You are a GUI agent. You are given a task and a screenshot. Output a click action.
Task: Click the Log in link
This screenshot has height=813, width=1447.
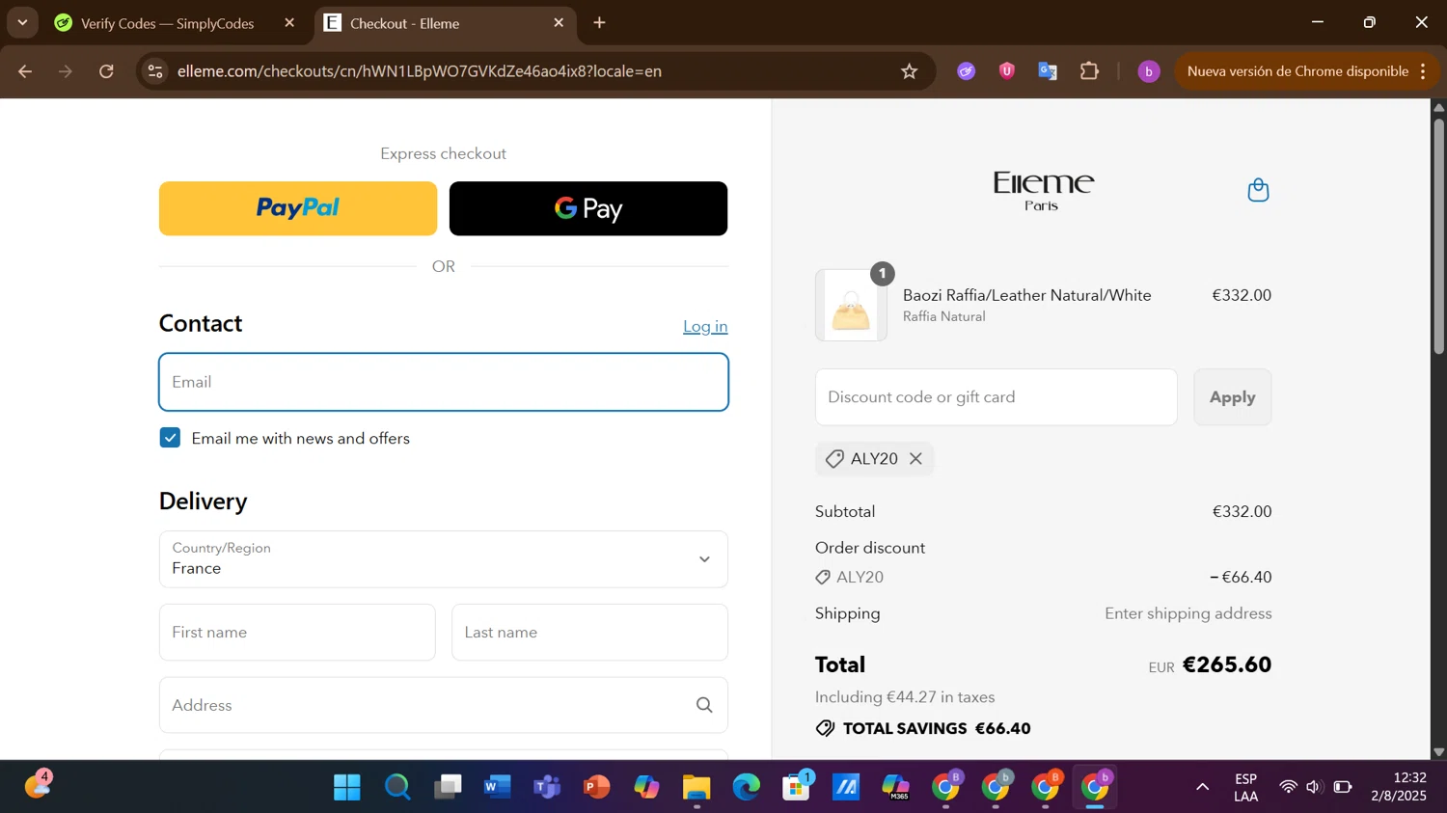tap(705, 327)
